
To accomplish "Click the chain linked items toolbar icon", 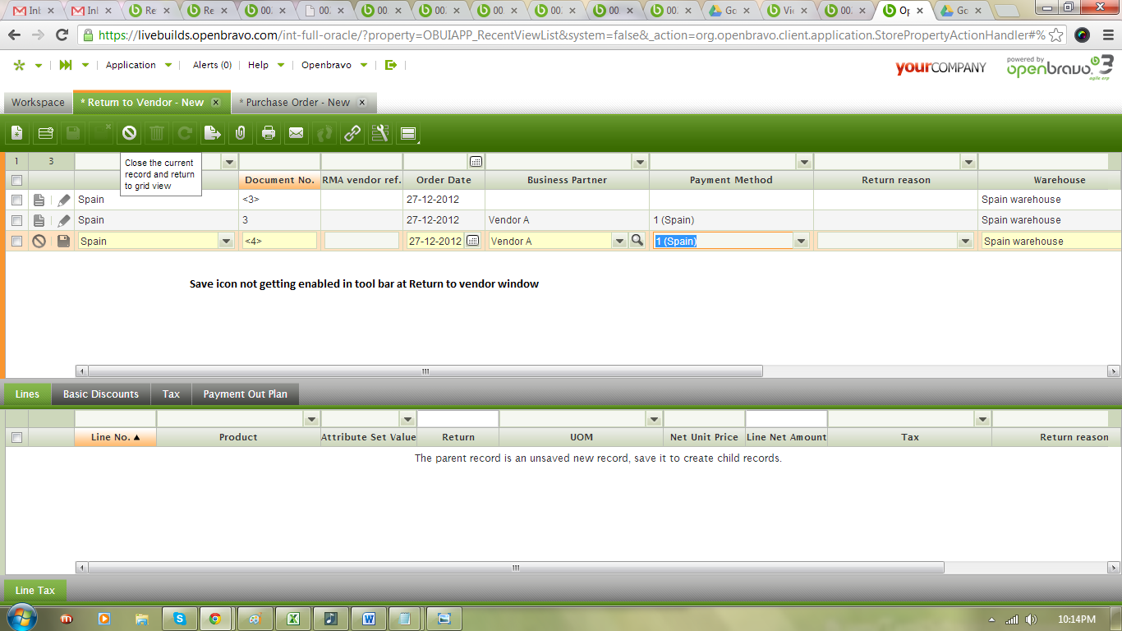I will pyautogui.click(x=352, y=133).
